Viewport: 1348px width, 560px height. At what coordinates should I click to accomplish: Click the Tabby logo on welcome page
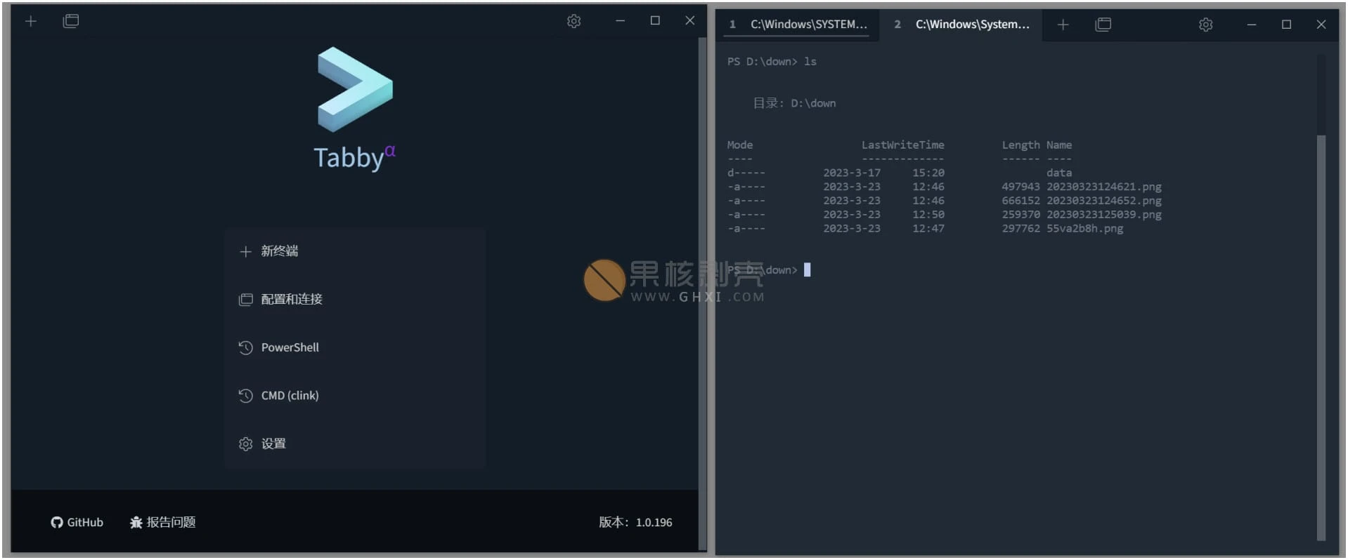tap(355, 90)
